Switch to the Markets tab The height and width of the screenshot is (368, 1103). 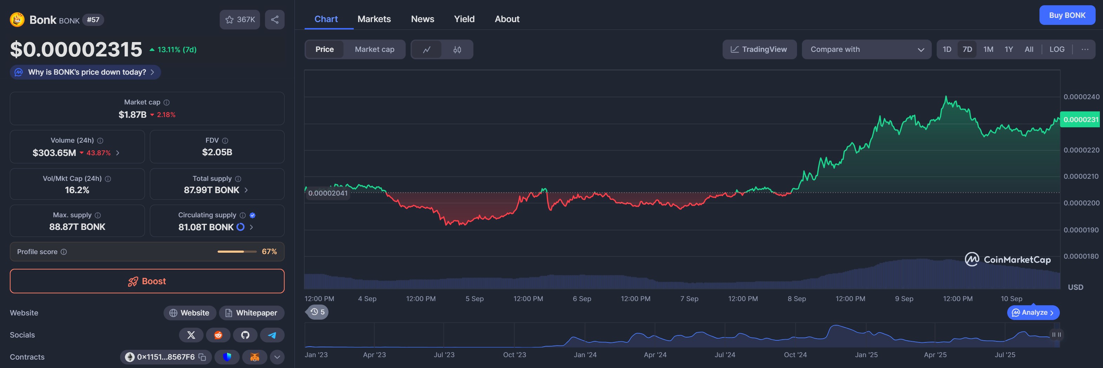pos(374,19)
